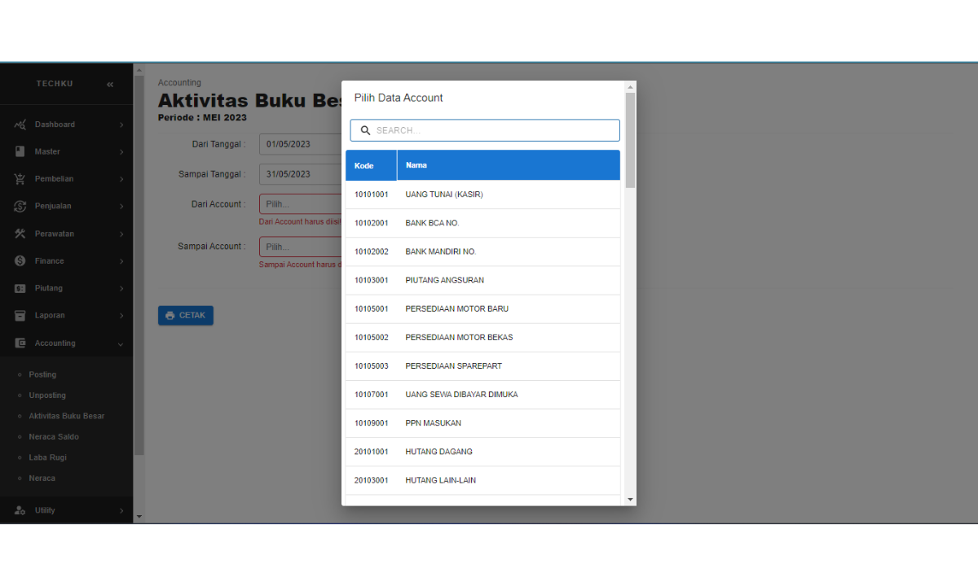The width and height of the screenshot is (978, 586).
Task: Click the Utility user-gear icon
Action: pyautogui.click(x=20, y=510)
